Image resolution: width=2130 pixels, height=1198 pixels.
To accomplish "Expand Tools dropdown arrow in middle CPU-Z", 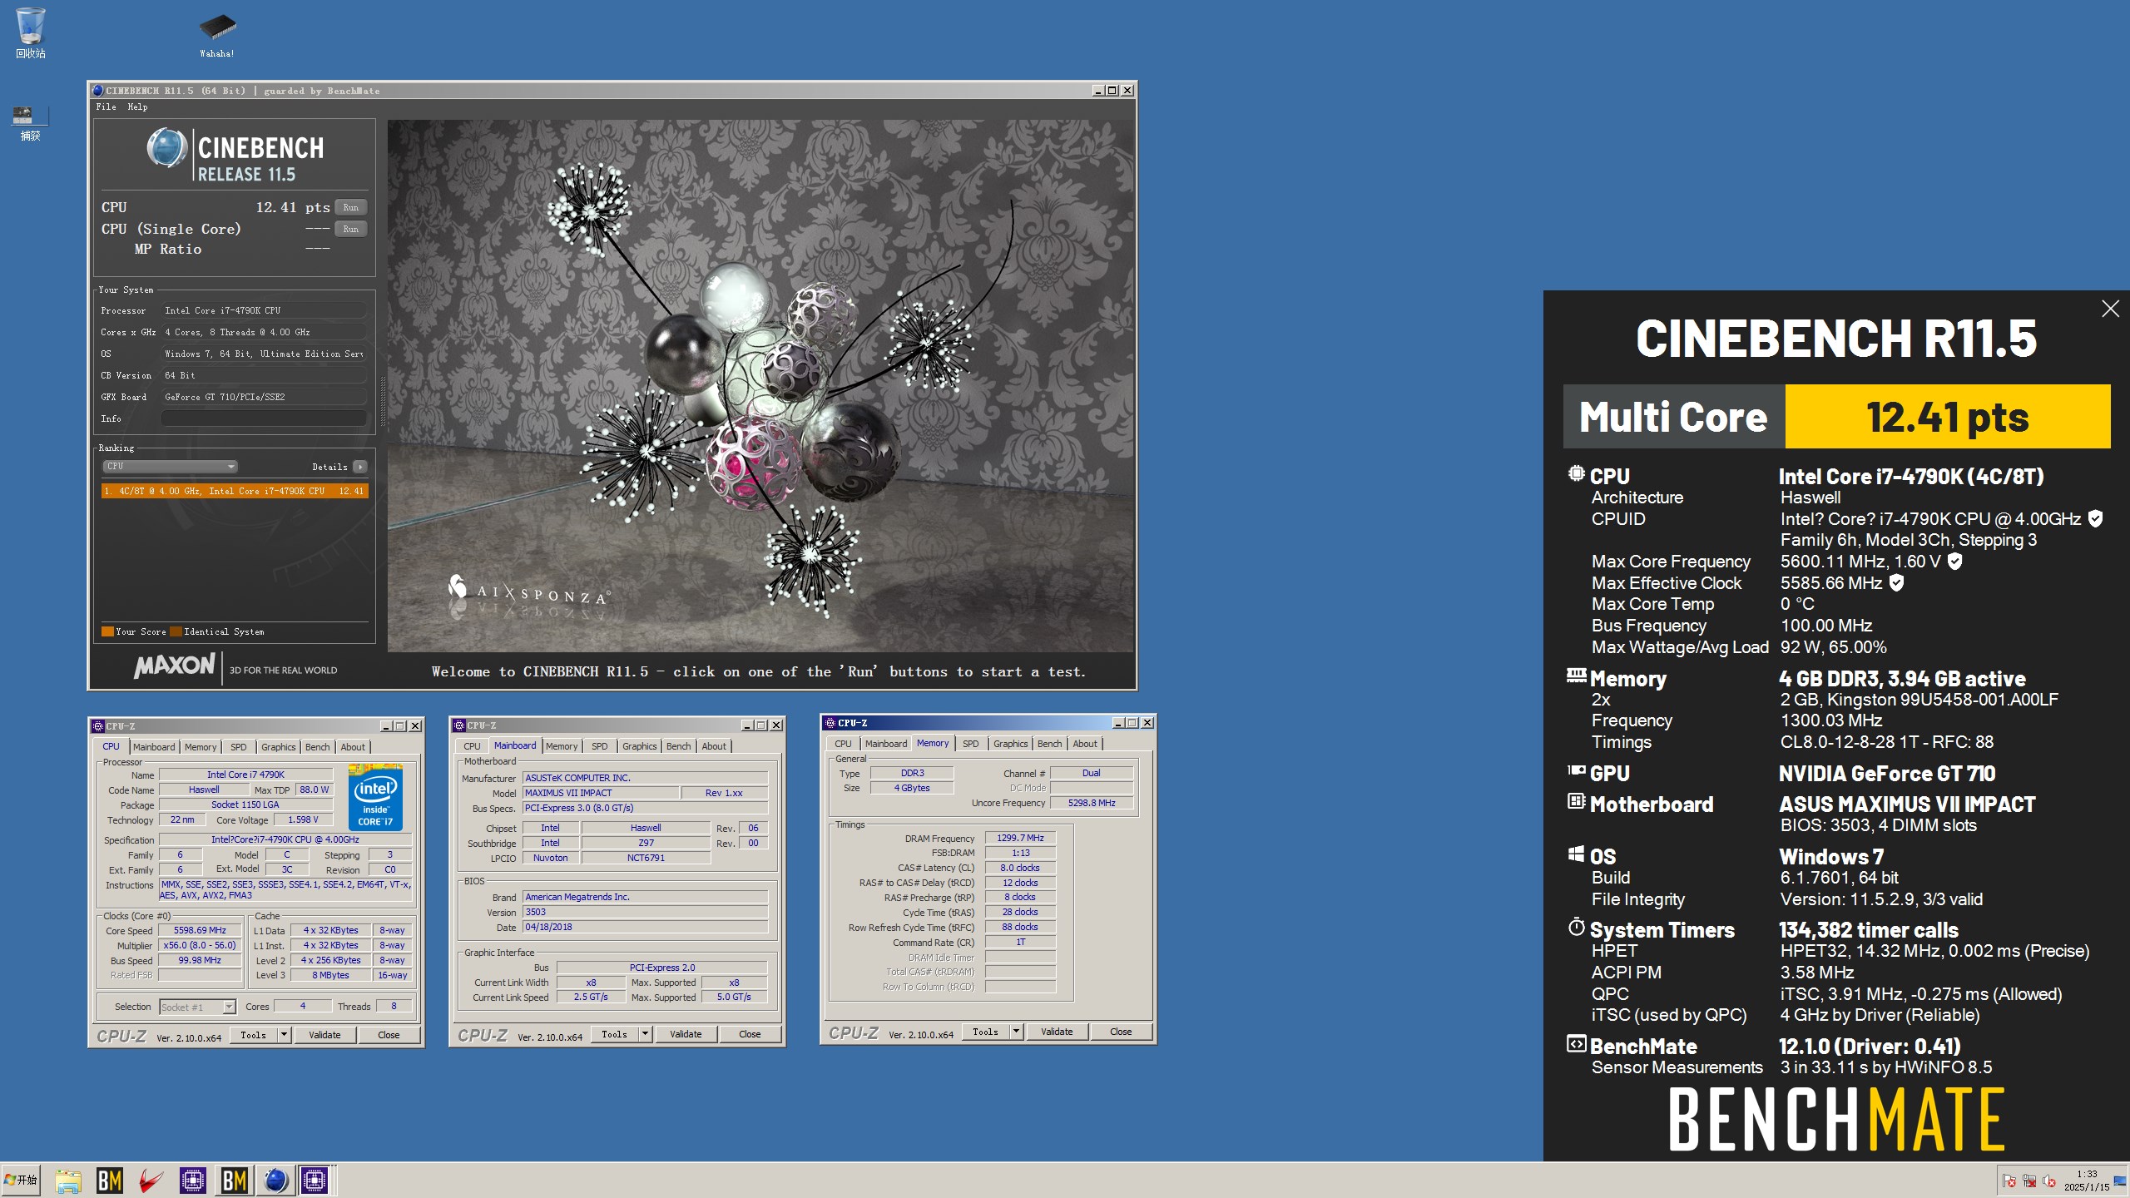I will (645, 1034).
